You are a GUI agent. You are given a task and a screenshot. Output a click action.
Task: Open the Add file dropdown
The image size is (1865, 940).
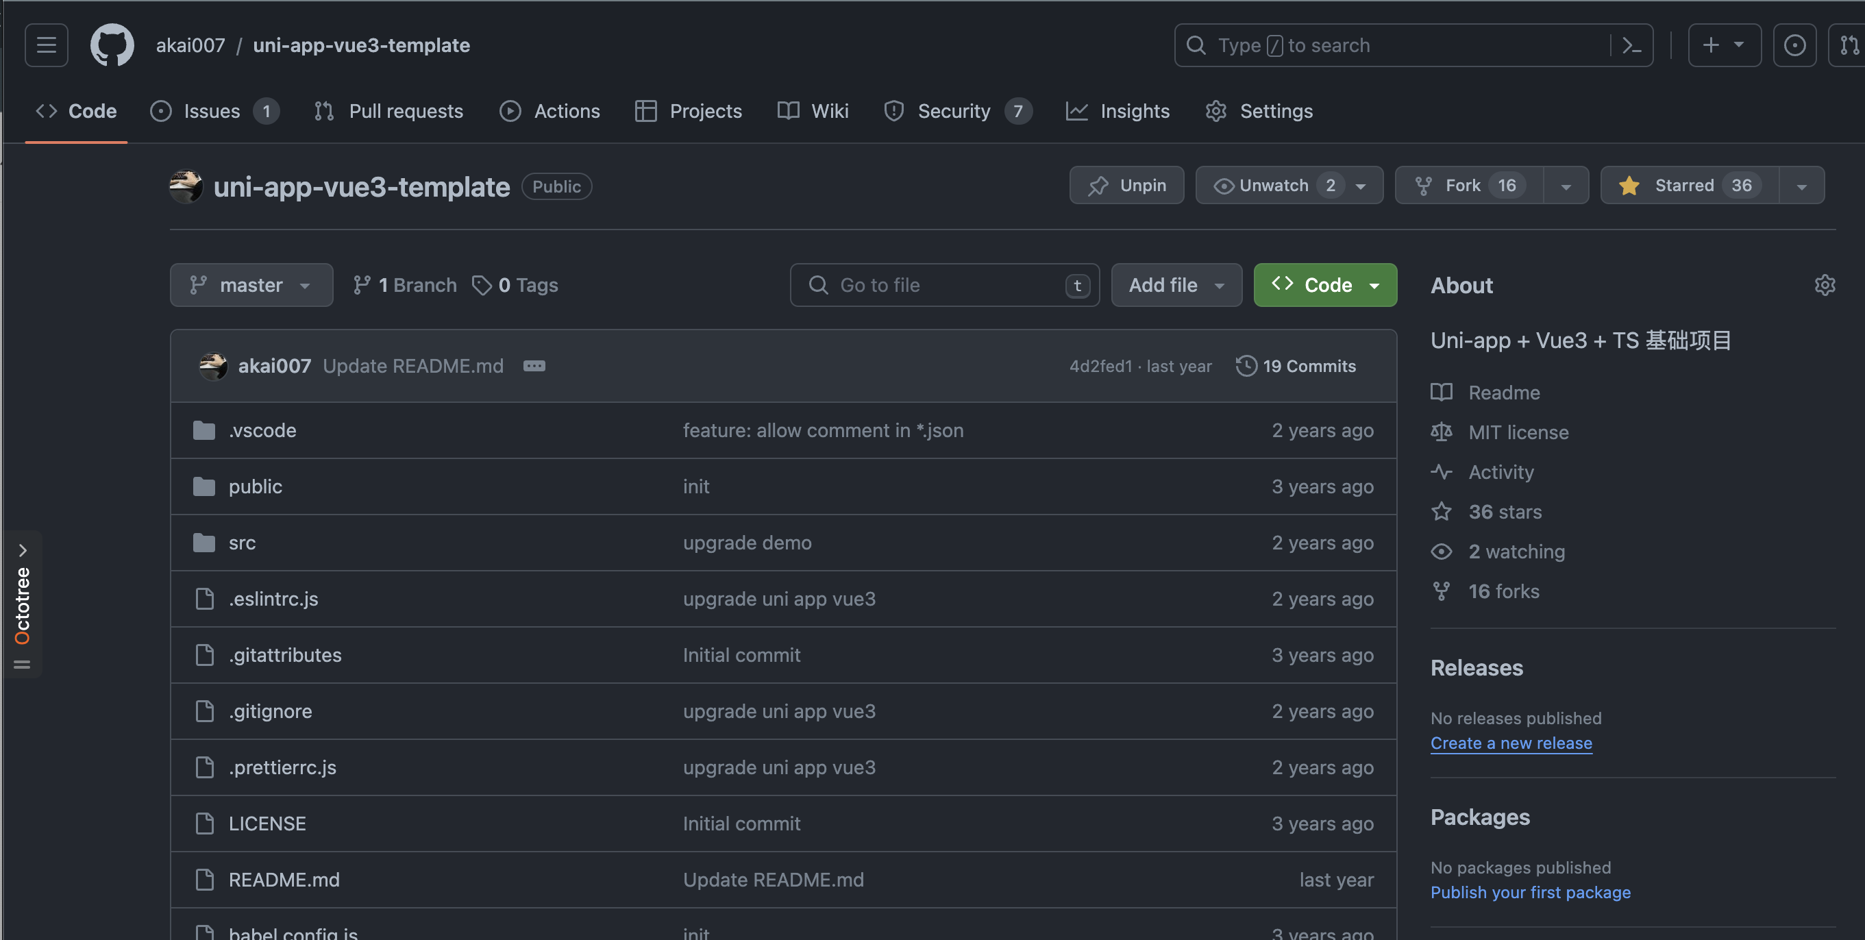point(1176,284)
